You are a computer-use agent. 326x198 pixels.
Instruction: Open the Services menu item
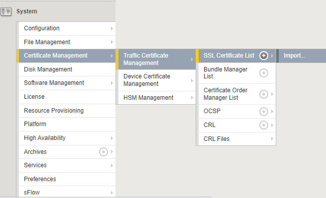tap(67, 165)
